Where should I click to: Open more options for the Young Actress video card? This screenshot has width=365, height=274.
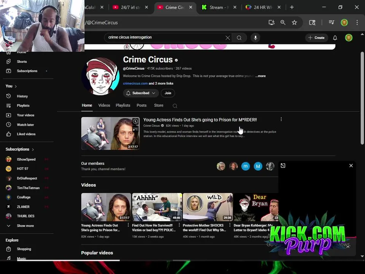click(128, 225)
